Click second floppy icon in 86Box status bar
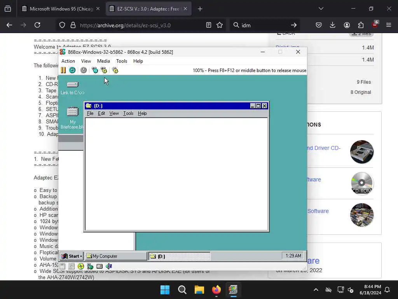 (x=72, y=266)
